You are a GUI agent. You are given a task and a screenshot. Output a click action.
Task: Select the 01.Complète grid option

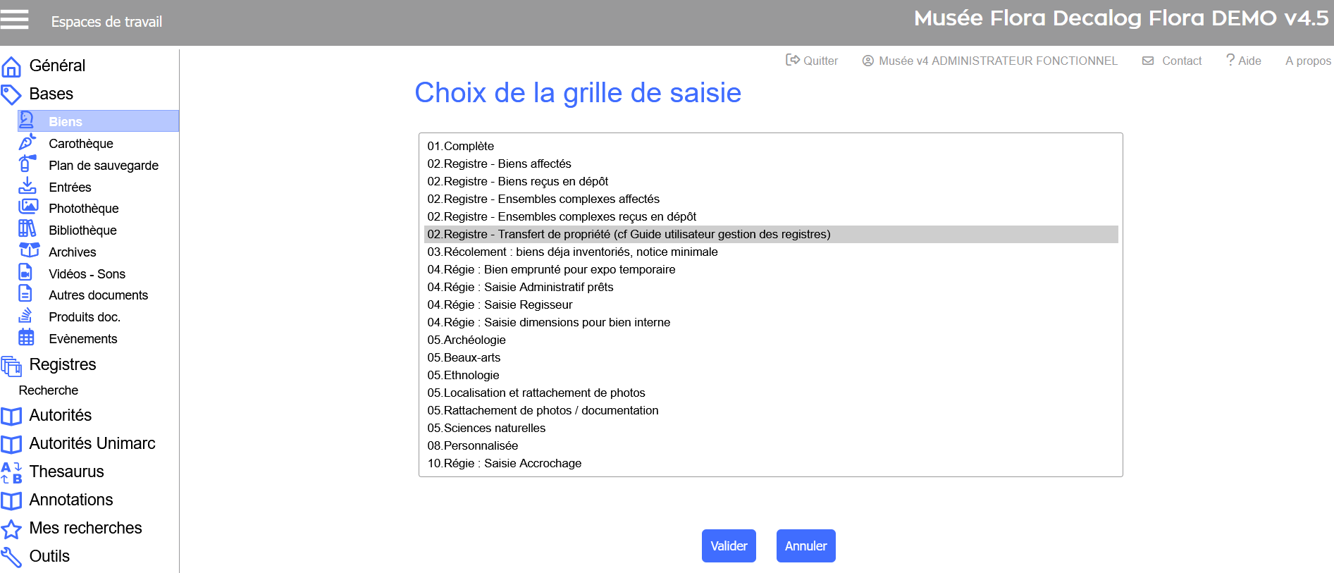(461, 146)
